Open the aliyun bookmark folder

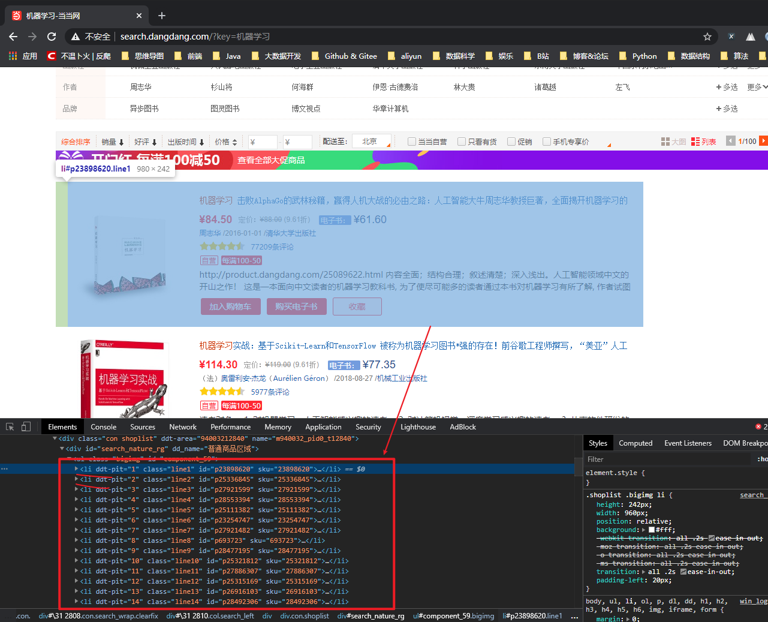[x=405, y=56]
